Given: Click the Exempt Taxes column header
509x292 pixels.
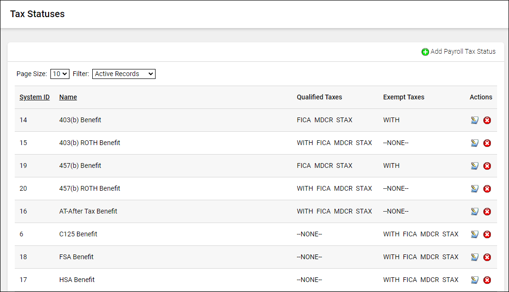Looking at the screenshot, I should [403, 97].
